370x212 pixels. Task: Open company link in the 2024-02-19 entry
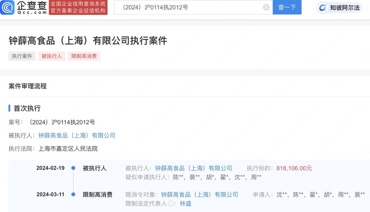coord(193,168)
